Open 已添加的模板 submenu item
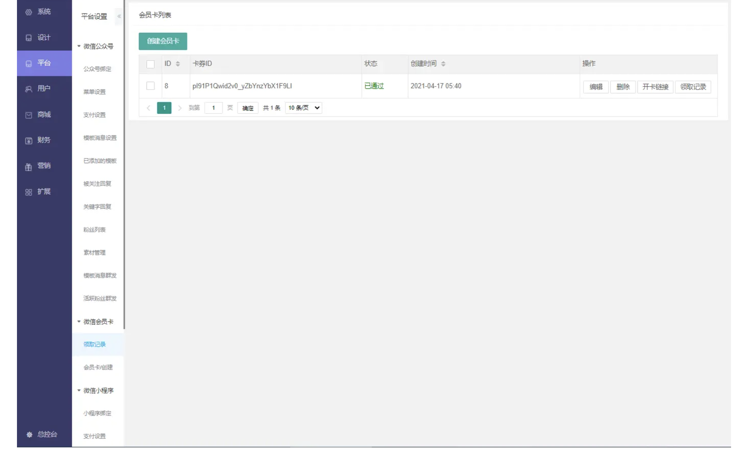Screen dimensions: 738x452 pos(100,161)
